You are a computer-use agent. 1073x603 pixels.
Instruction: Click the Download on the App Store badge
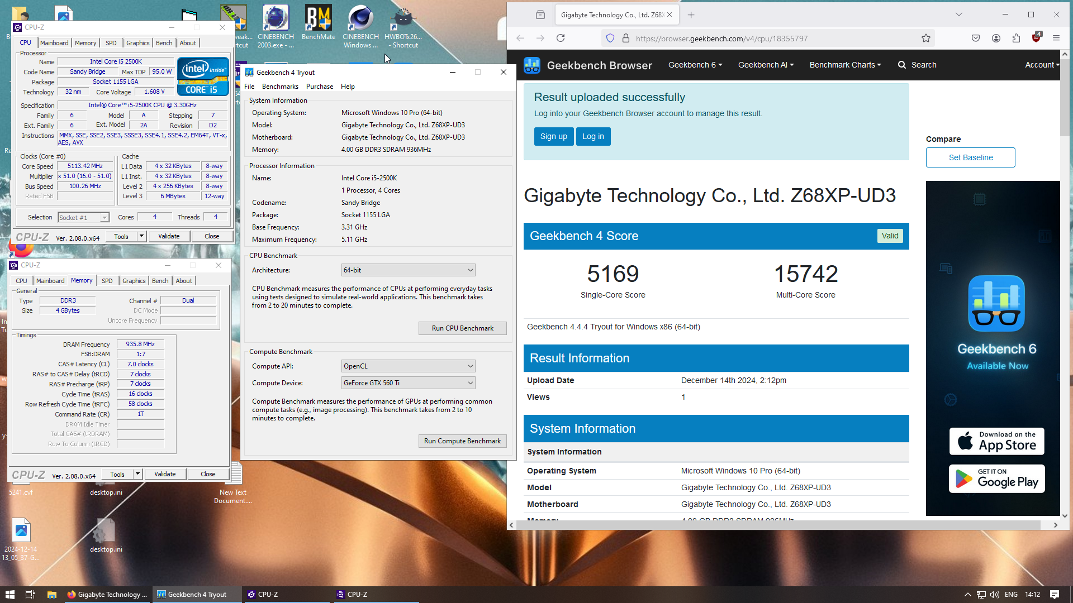pos(996,441)
